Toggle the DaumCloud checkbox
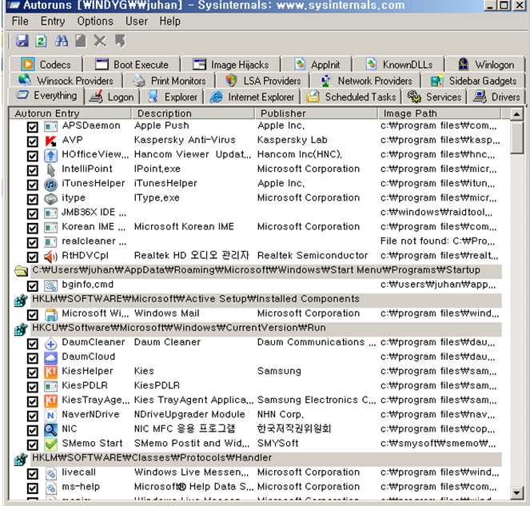This screenshot has width=530, height=506. click(33, 358)
